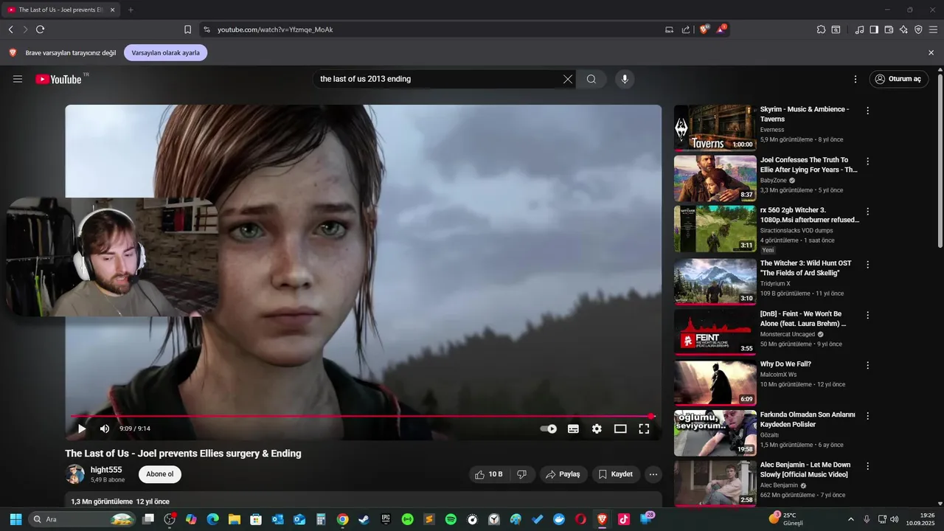Screen dimensions: 944x531
Task: Dislike the video
Action: click(521, 474)
